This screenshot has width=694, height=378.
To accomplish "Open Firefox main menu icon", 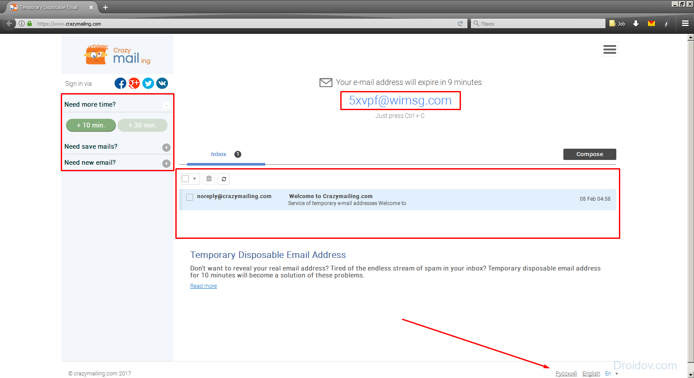I will pos(685,23).
